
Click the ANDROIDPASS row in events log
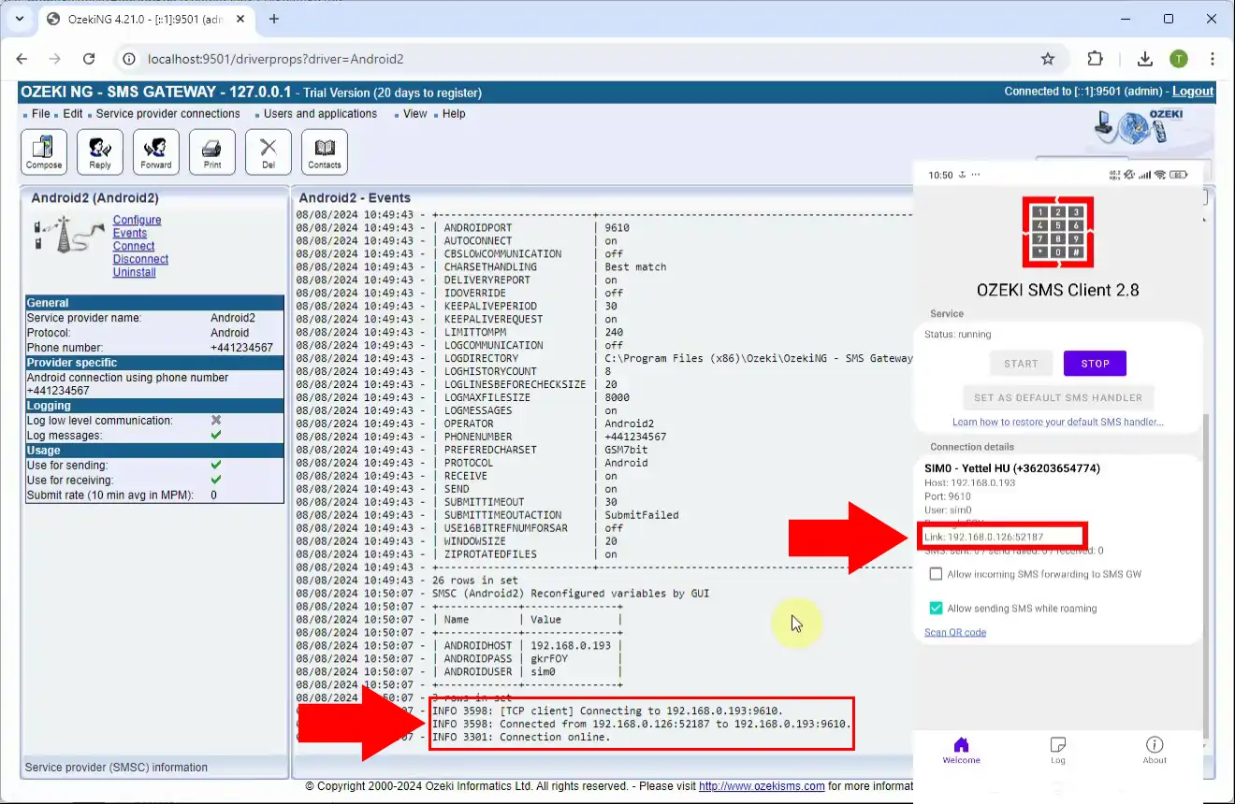pyautogui.click(x=527, y=659)
